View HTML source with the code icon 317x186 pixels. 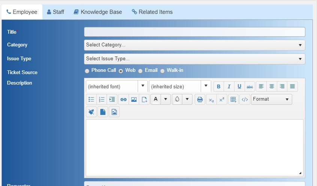point(245,99)
